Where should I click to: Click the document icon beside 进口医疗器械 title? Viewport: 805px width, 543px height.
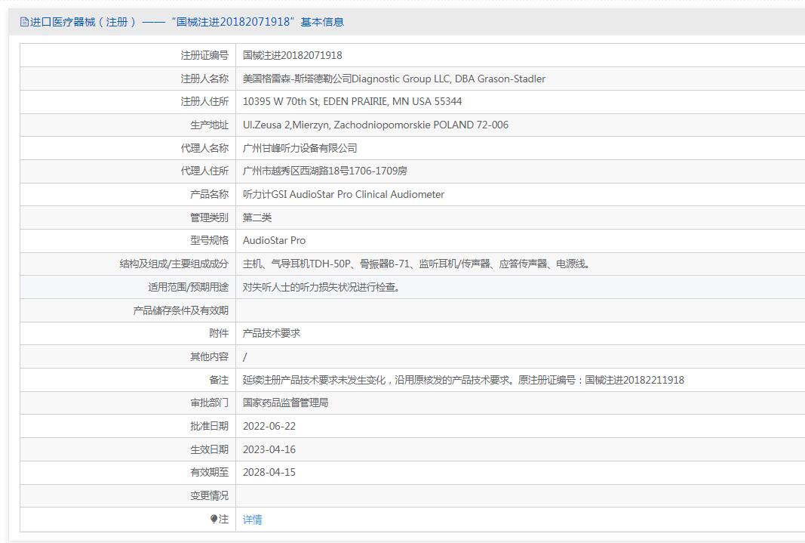[x=24, y=22]
